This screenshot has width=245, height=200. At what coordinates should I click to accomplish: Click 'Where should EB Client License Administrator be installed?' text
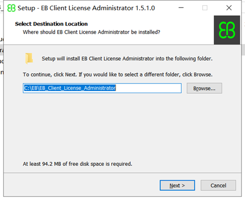tap(91, 32)
